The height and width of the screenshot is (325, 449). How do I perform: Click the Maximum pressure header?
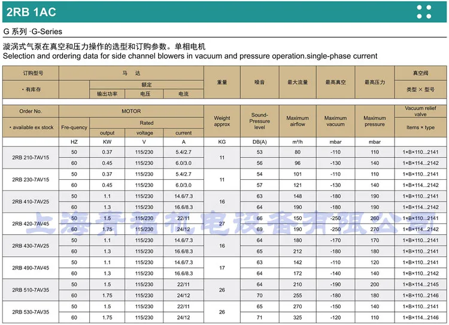[375, 121]
